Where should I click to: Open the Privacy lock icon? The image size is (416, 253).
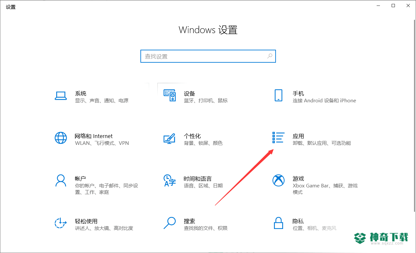(x=279, y=223)
